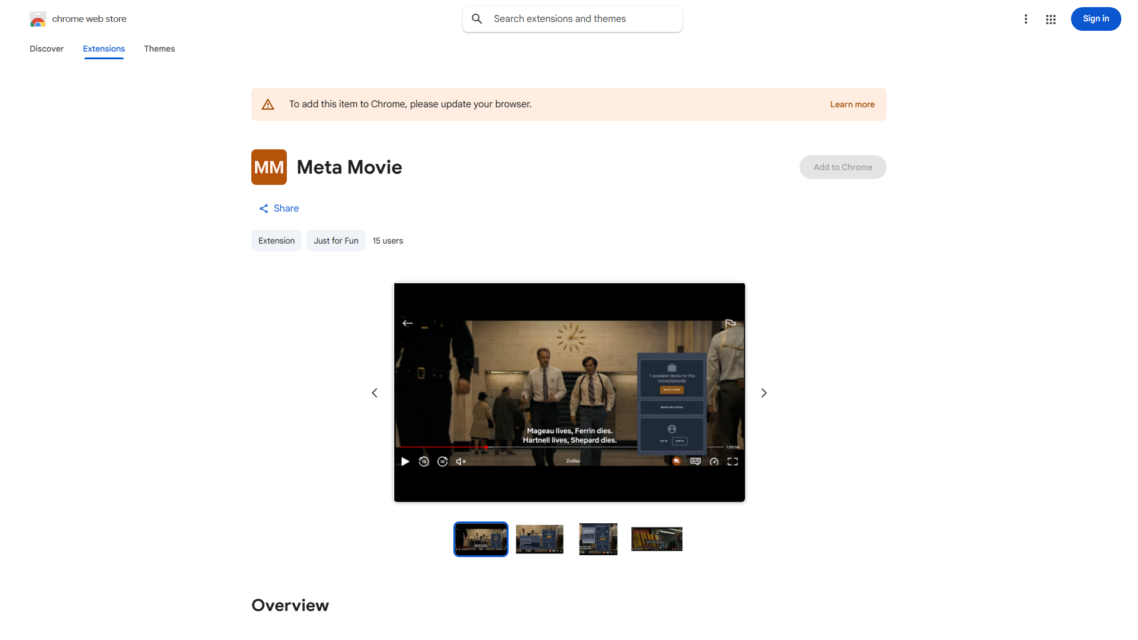
Task: Click the Meta Movie MM extension icon
Action: click(268, 167)
